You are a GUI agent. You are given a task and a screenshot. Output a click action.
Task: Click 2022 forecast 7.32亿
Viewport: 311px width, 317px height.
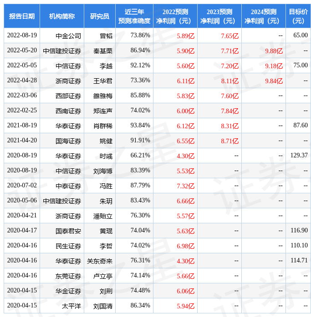click(x=185, y=186)
